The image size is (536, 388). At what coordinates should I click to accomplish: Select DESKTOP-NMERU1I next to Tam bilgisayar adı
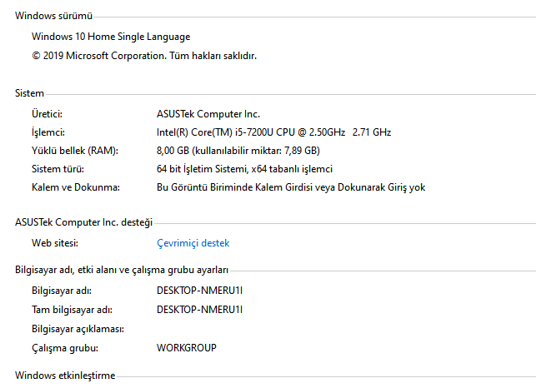click(x=199, y=310)
